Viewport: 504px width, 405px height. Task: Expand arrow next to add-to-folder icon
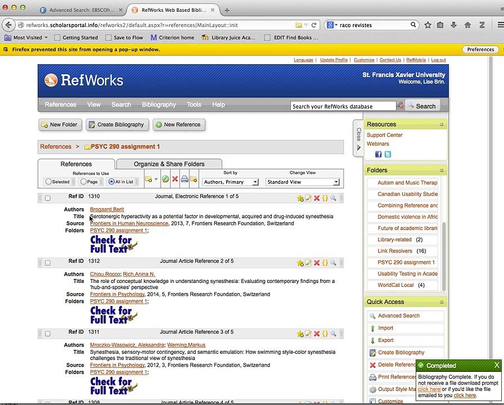(156, 179)
